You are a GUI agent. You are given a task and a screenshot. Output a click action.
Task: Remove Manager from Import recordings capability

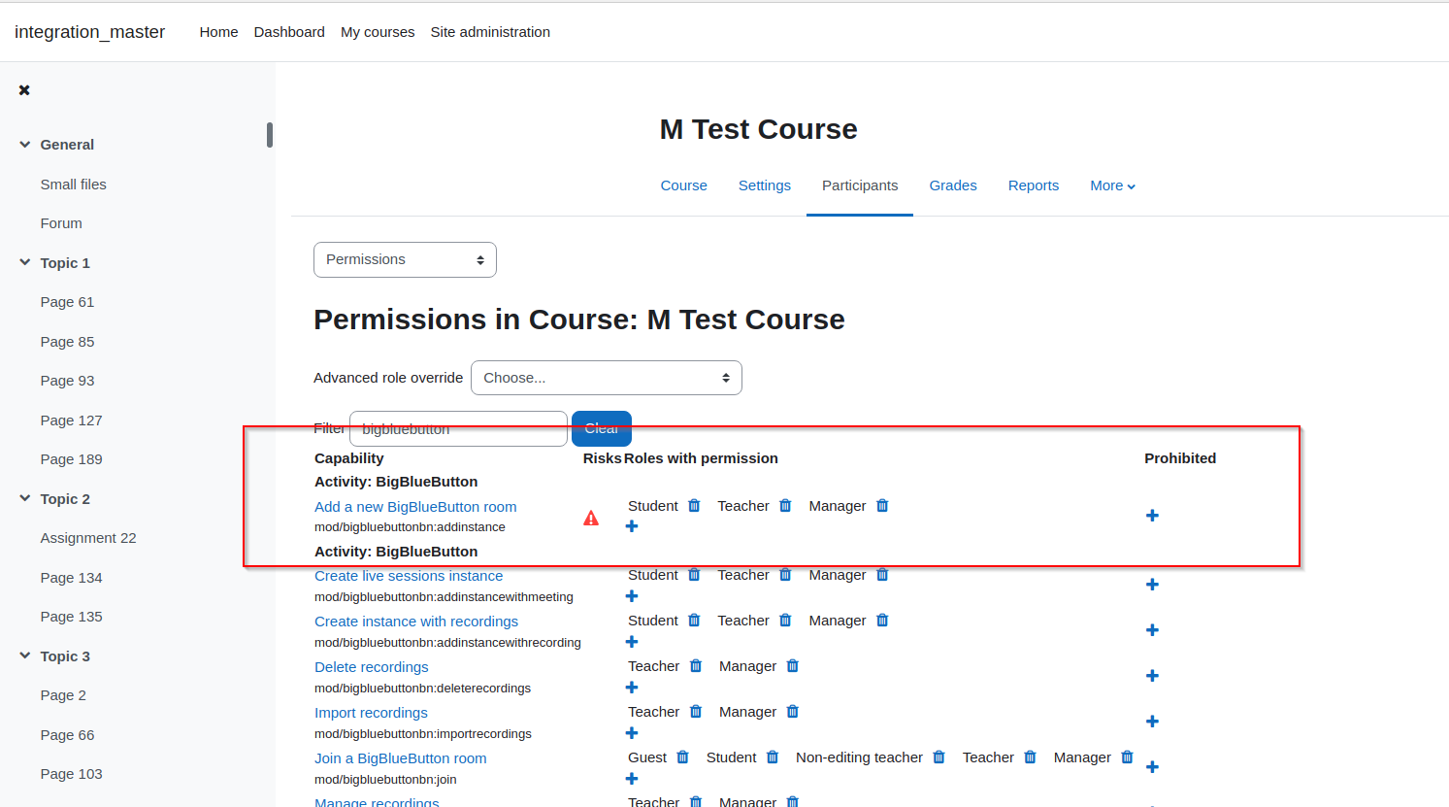coord(793,712)
